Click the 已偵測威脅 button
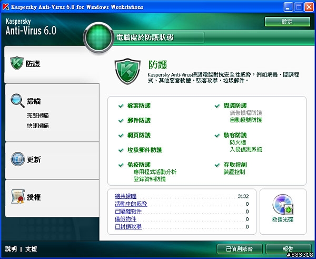 click(x=240, y=249)
